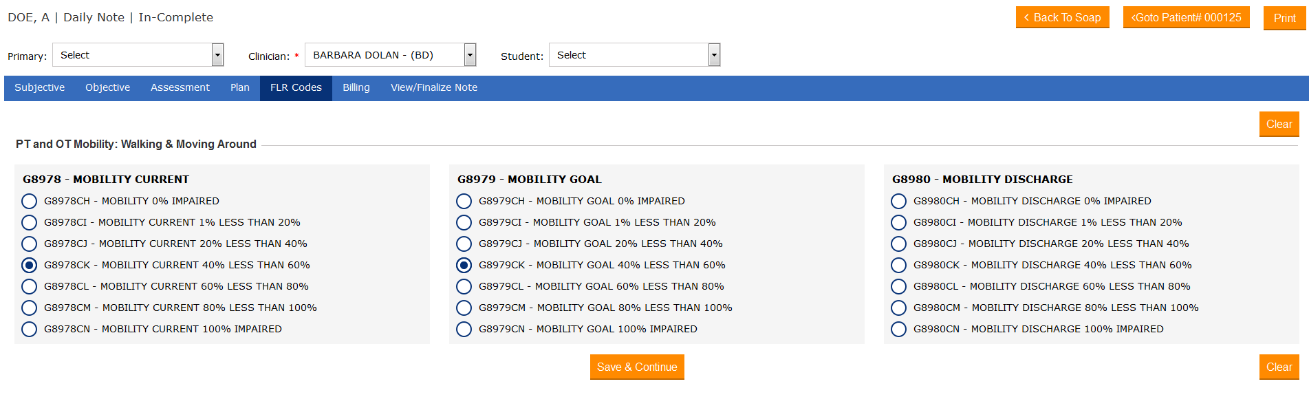Screen dimensions: 1309x397
Task: Click the Back To Soap button
Action: click(x=1062, y=18)
